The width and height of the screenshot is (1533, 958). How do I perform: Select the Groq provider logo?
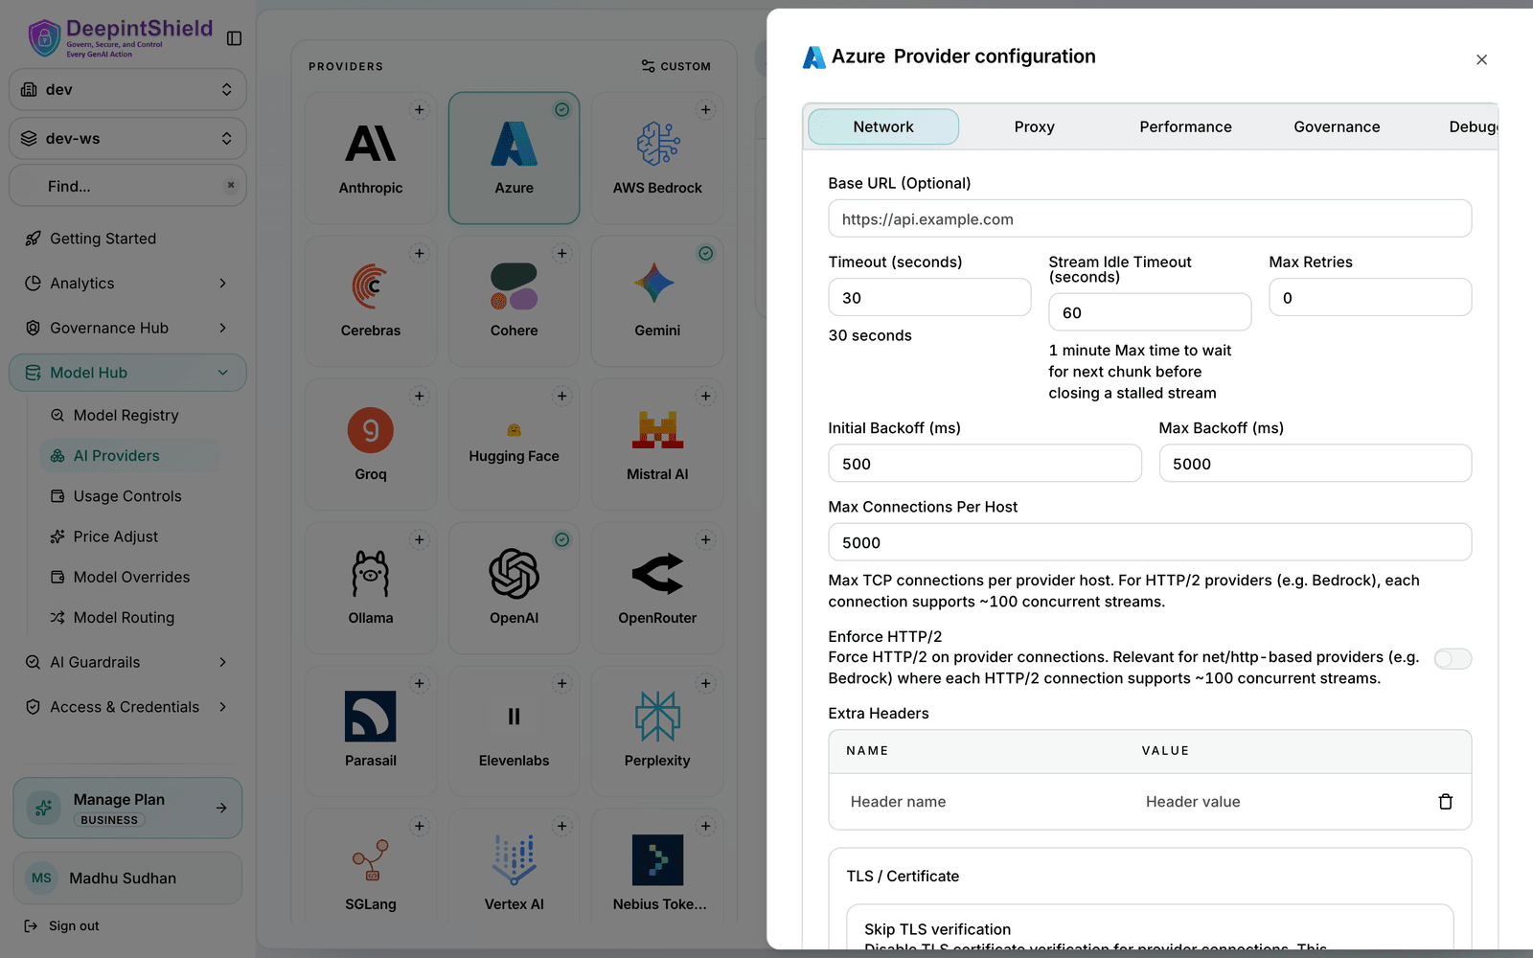371,430
